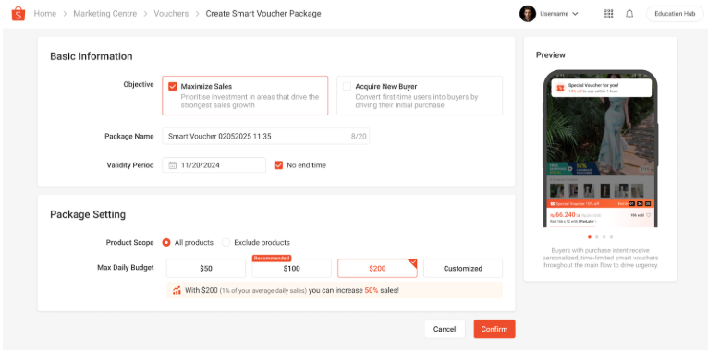Click the Basic Information heading

coord(92,56)
